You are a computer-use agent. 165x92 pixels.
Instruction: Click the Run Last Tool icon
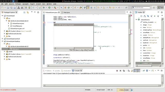pyautogui.click(x=55, y=7)
